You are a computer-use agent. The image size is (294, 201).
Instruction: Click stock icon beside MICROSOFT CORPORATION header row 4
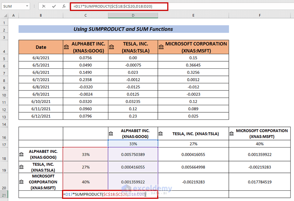[161, 47]
